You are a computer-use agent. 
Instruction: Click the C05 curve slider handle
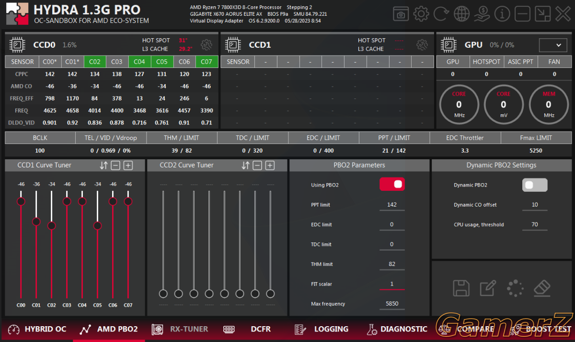click(x=97, y=225)
